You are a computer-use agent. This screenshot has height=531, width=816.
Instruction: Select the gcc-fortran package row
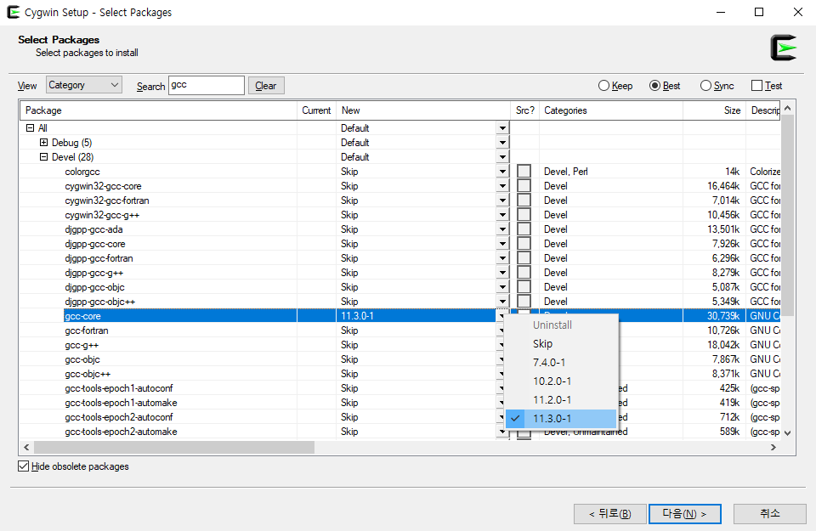coord(399,330)
